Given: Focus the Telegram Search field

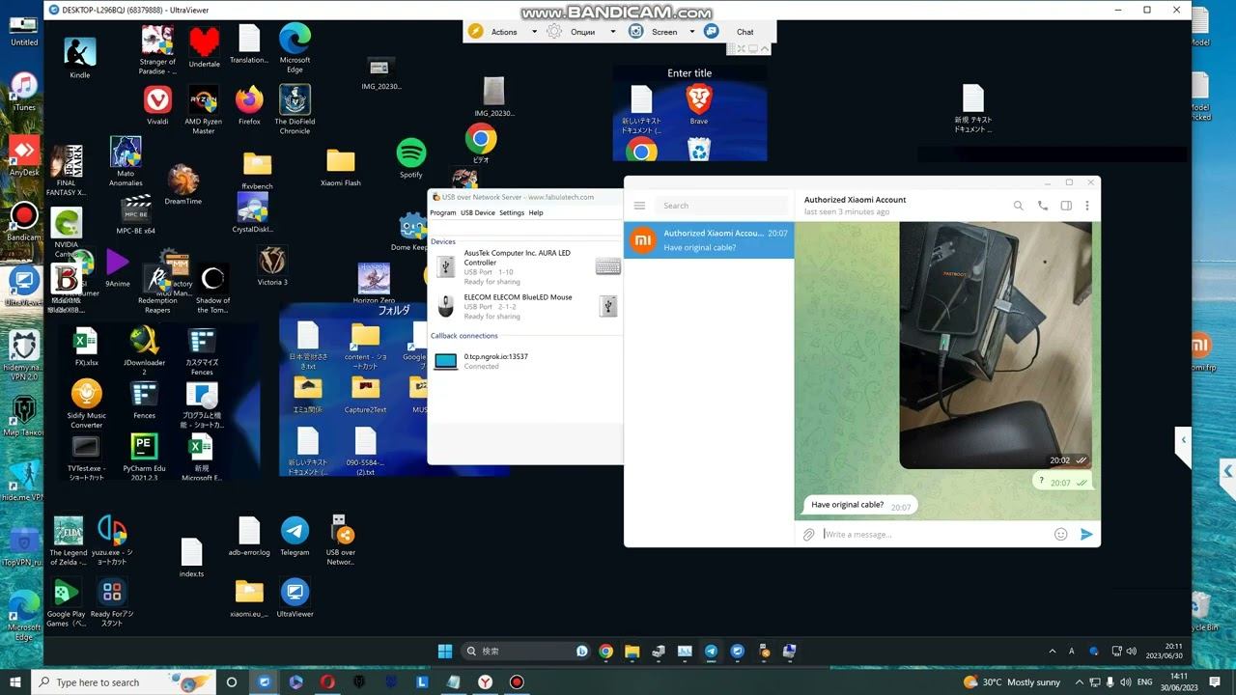Looking at the screenshot, I should coord(721,206).
